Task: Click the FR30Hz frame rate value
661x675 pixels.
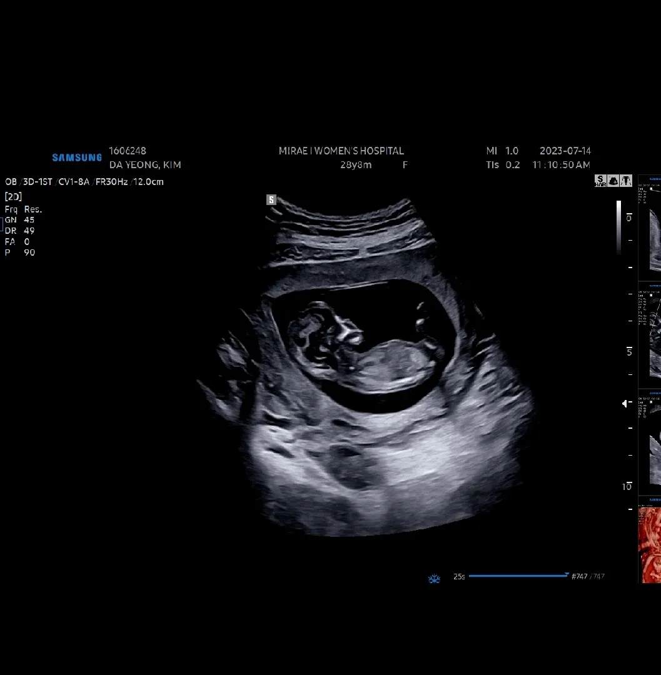Action: [111, 182]
